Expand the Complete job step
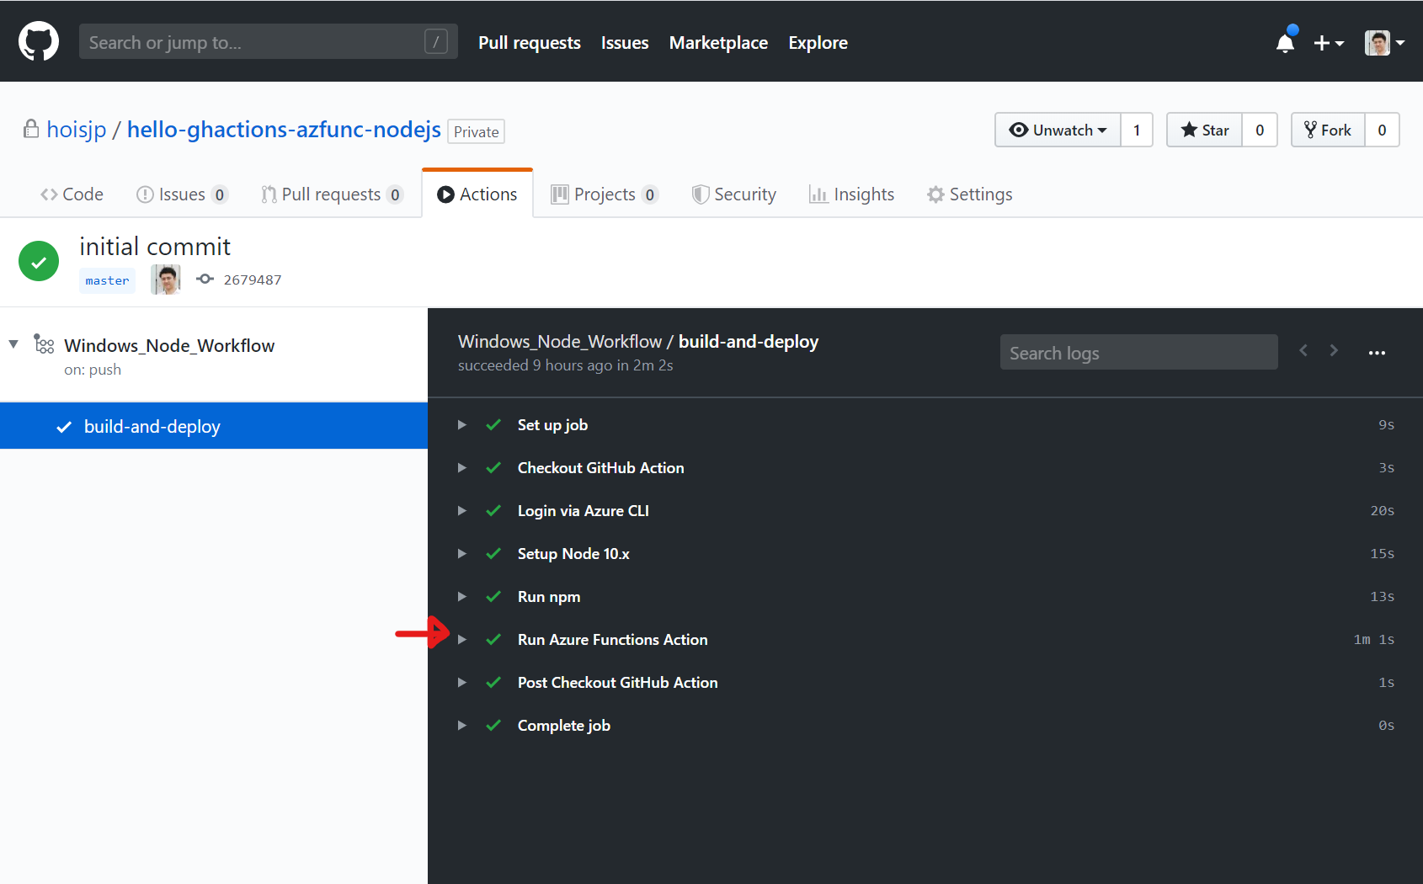The height and width of the screenshot is (884, 1423). [461, 726]
